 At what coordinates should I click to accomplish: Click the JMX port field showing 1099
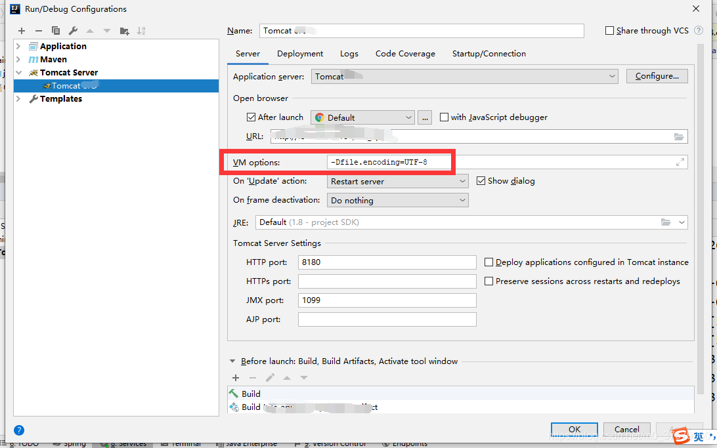[387, 300]
